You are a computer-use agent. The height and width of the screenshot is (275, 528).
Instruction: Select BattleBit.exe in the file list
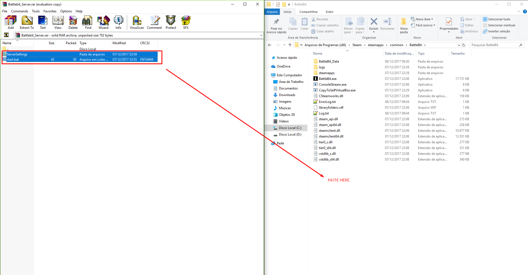(x=327, y=79)
